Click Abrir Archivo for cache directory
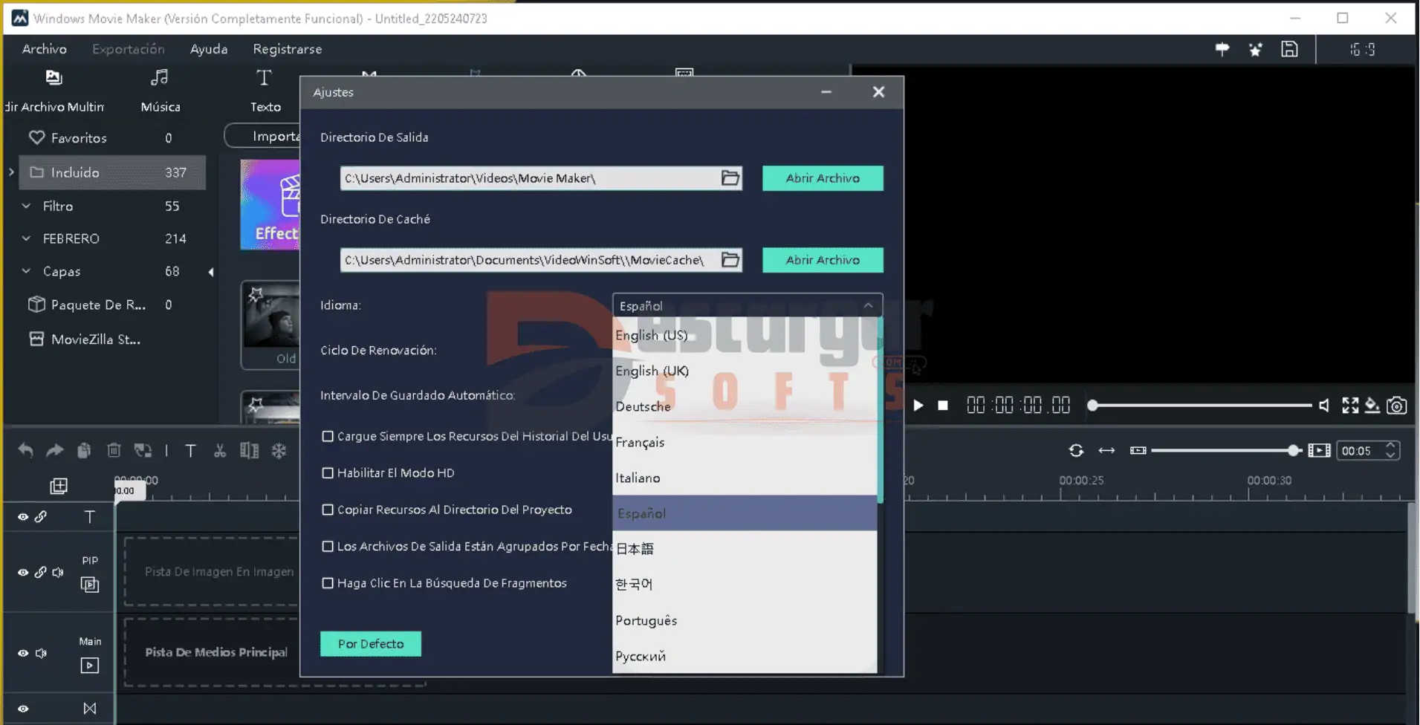1420x725 pixels. pyautogui.click(x=823, y=260)
